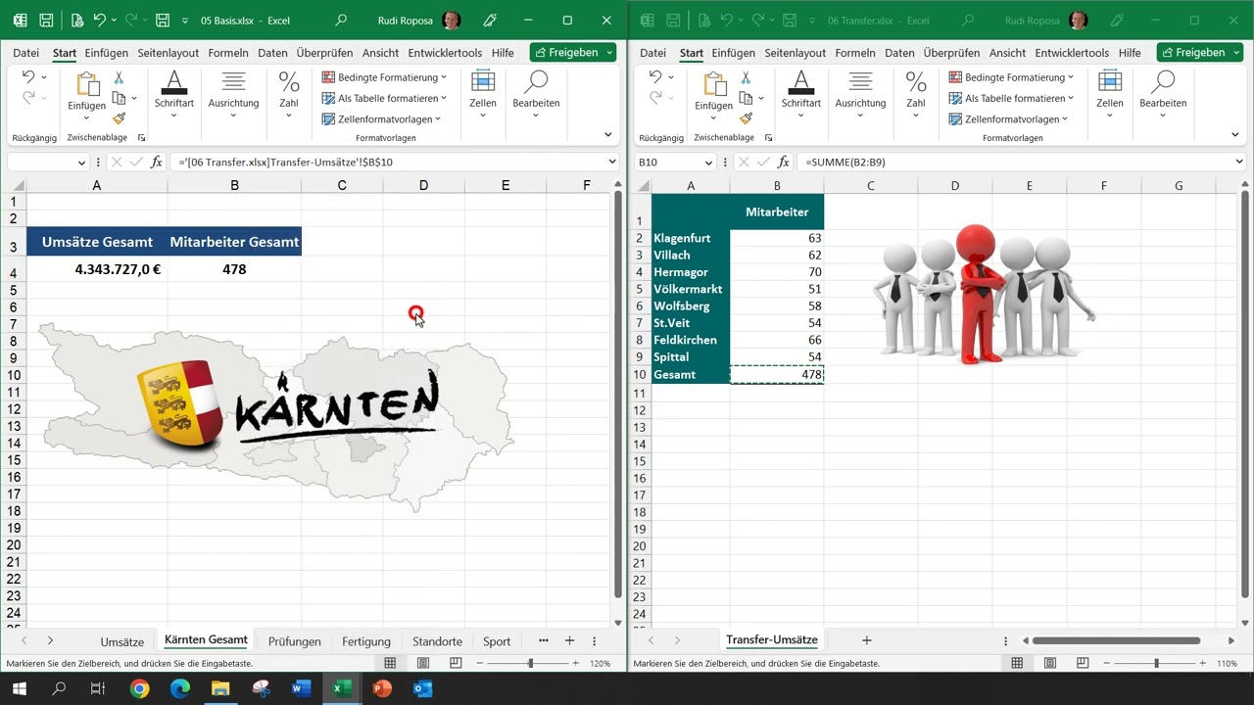The image size is (1254, 705).
Task: Switch 05 Basis to Normal view
Action: (x=390, y=663)
